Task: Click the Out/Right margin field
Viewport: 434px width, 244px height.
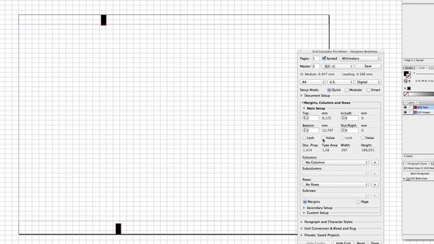Action: 351,130
